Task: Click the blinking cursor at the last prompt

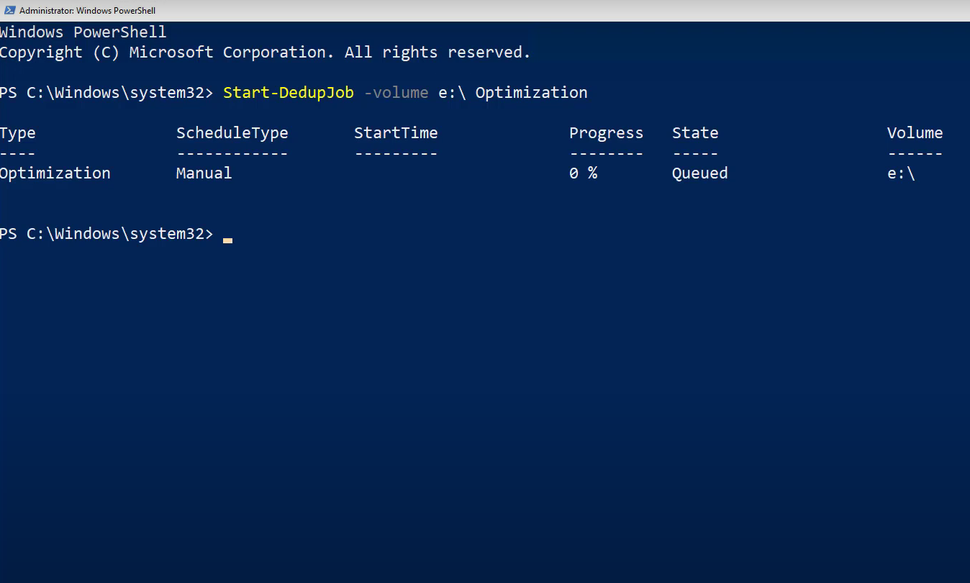Action: tap(227, 240)
